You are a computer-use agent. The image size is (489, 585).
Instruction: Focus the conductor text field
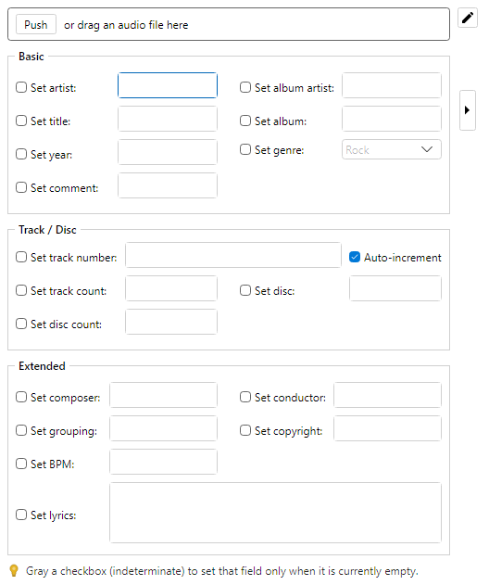click(x=388, y=395)
